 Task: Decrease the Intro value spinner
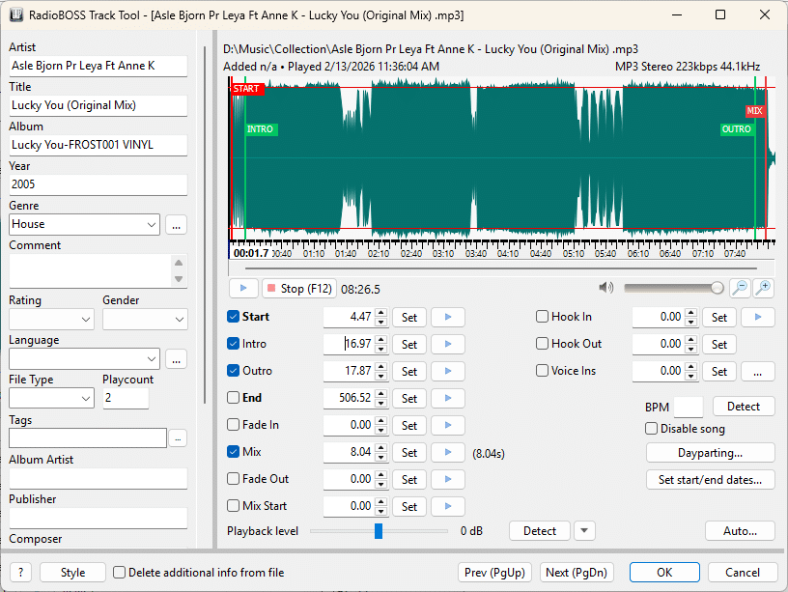coord(381,349)
